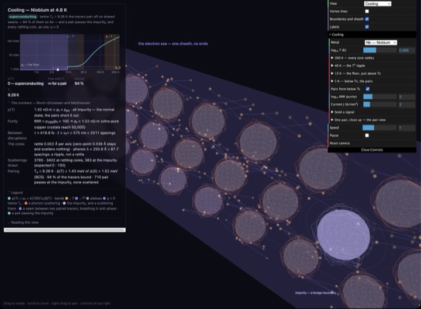Click the teal pair passing impurity legend dot
The height and width of the screenshot is (309, 421).
point(9,213)
